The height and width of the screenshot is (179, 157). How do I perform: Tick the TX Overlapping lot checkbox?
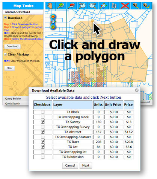point(43,152)
